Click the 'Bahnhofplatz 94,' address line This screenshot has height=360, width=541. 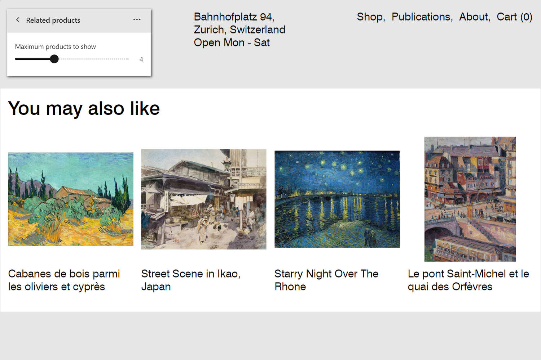point(234,17)
